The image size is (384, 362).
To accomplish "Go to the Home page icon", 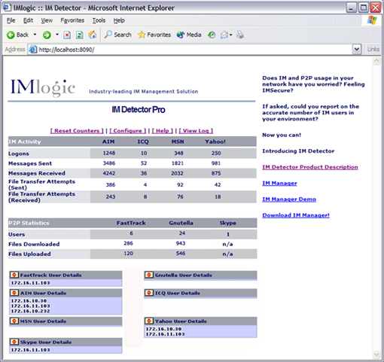I will pyautogui.click(x=93, y=35).
